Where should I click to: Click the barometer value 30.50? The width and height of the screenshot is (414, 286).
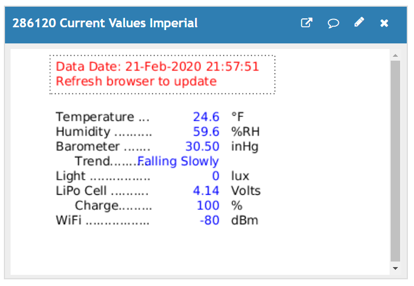click(x=202, y=147)
